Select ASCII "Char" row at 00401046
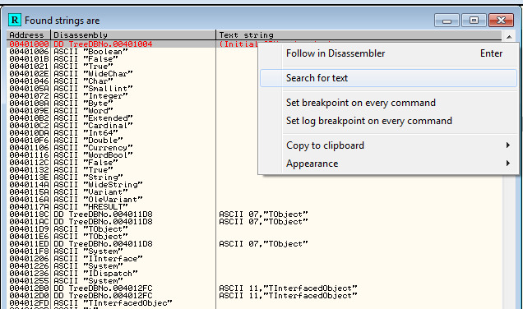The height and width of the screenshot is (309, 523). (x=132, y=81)
